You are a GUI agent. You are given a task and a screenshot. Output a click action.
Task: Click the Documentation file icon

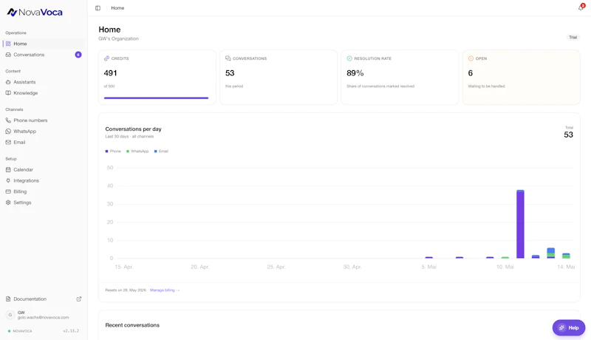tap(8, 299)
